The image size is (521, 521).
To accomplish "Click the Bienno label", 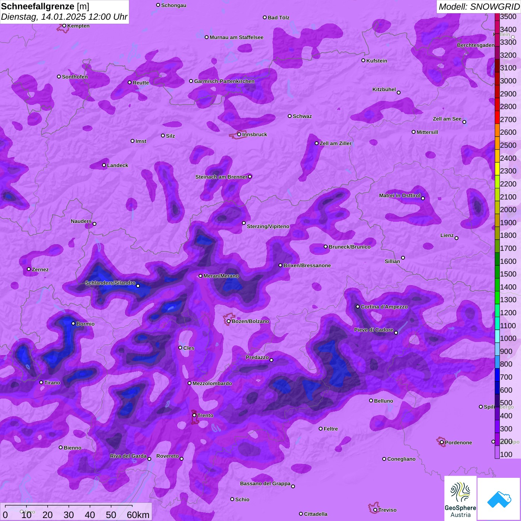I will coord(73,448).
